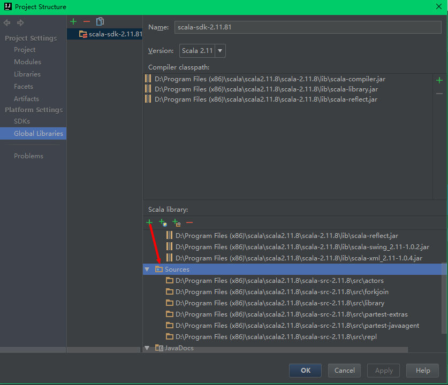Add file to Scala library with plus icon
The width and height of the screenshot is (448, 385).
[x=149, y=222]
